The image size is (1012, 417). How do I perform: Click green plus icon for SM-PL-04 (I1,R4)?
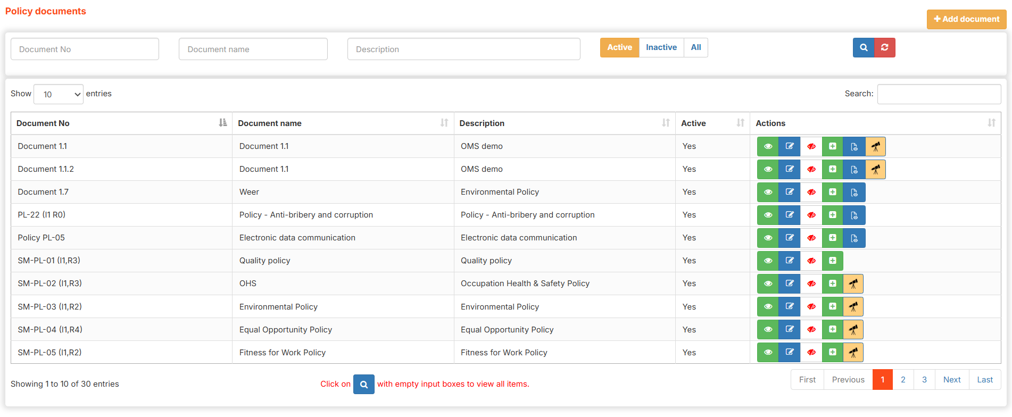833,329
